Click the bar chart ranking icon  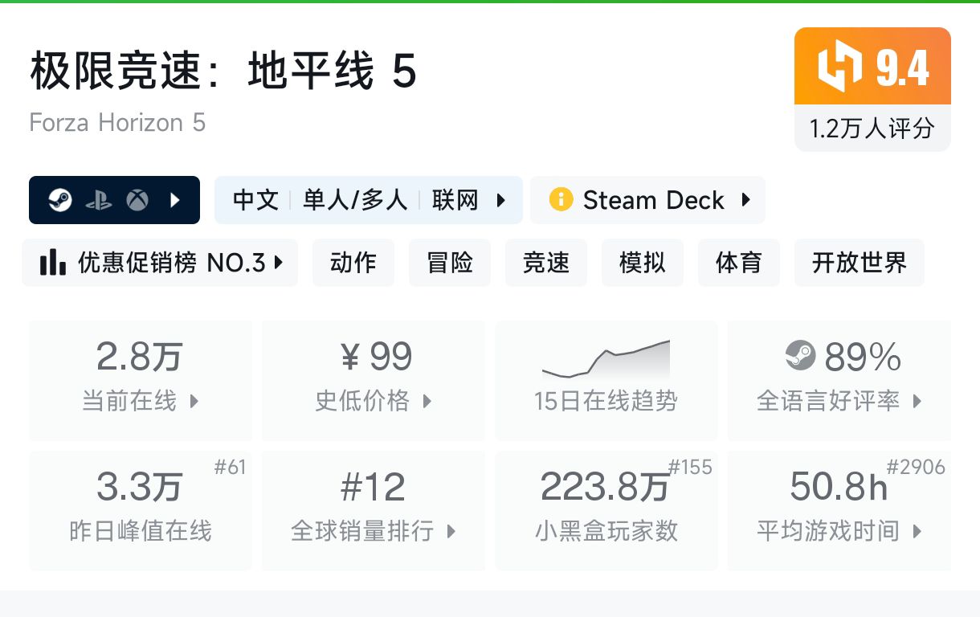click(x=53, y=262)
